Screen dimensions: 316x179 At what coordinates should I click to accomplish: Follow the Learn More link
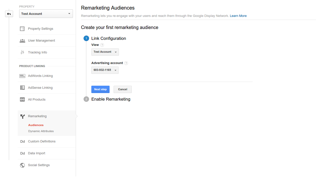[x=238, y=16]
